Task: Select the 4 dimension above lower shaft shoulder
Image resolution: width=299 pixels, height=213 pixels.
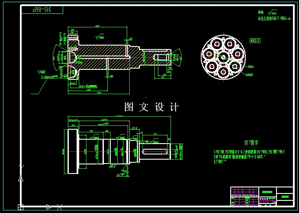Action: (x=142, y=132)
